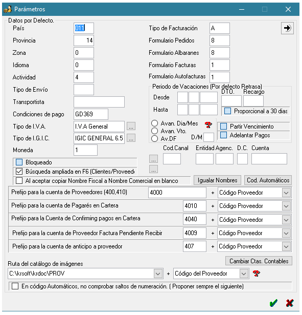Open the Código del Proveedor dropdown

coord(244,274)
